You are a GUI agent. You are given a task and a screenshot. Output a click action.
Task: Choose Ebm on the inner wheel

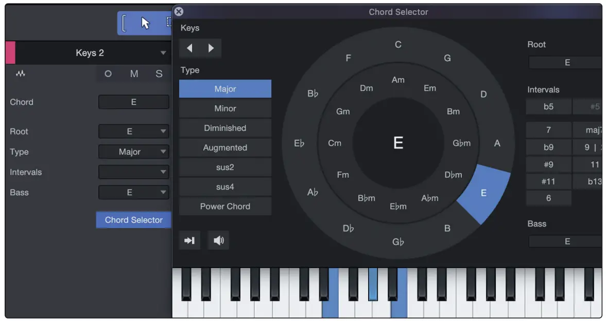tap(398, 206)
